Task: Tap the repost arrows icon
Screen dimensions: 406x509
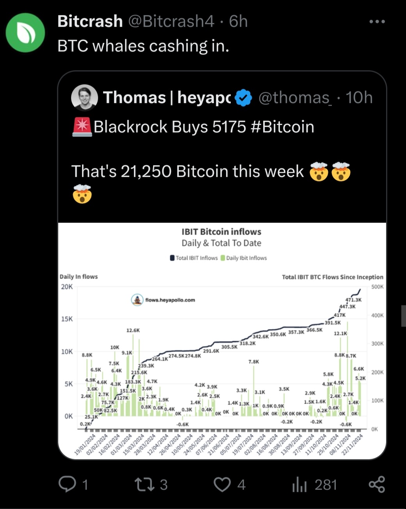Action: [143, 485]
